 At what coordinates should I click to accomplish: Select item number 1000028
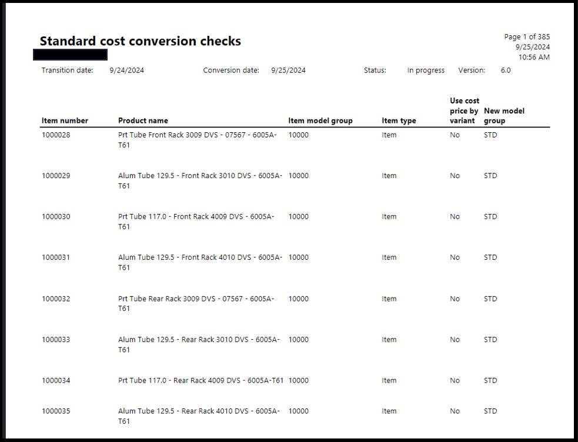pos(56,135)
